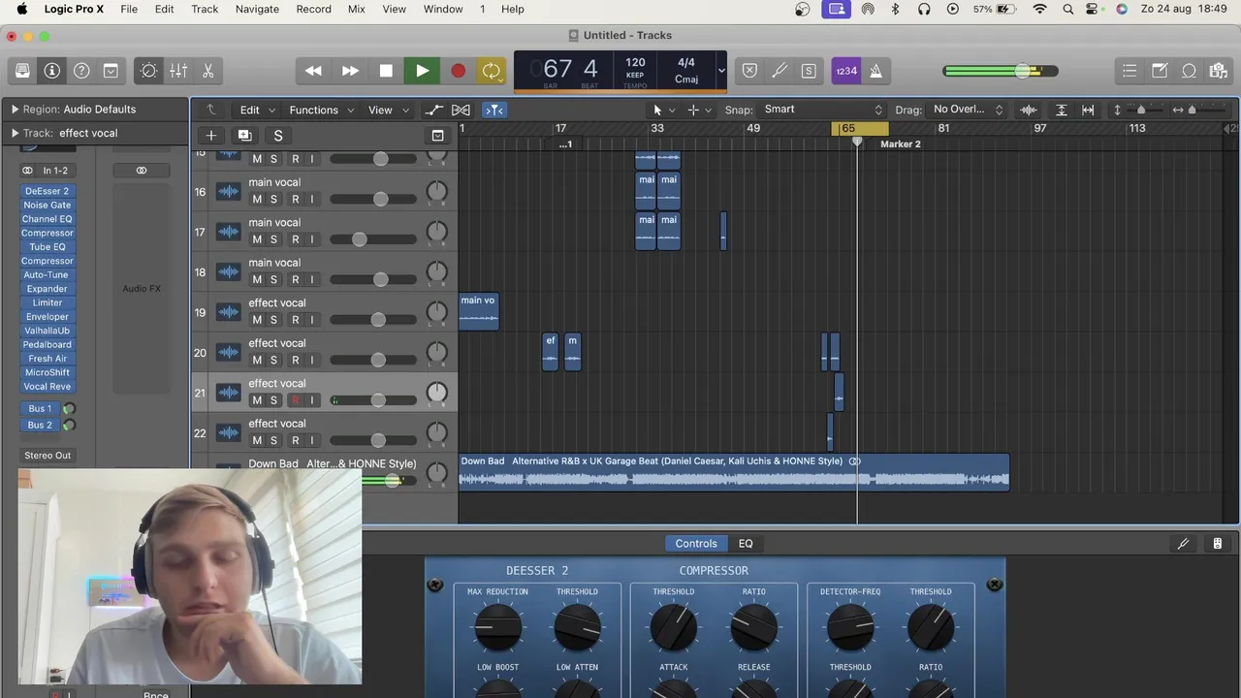Viewport: 1241px width, 698px height.
Task: Open the Mix menu
Action: (356, 9)
